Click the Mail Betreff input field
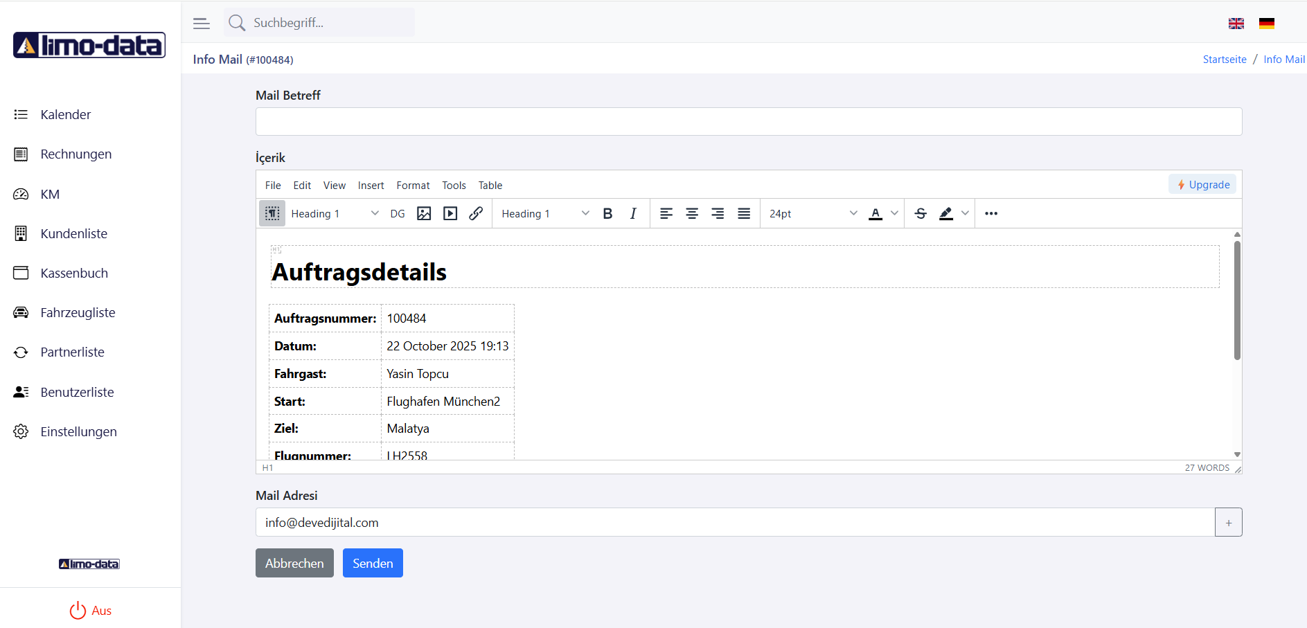The image size is (1307, 628). [x=748, y=122]
